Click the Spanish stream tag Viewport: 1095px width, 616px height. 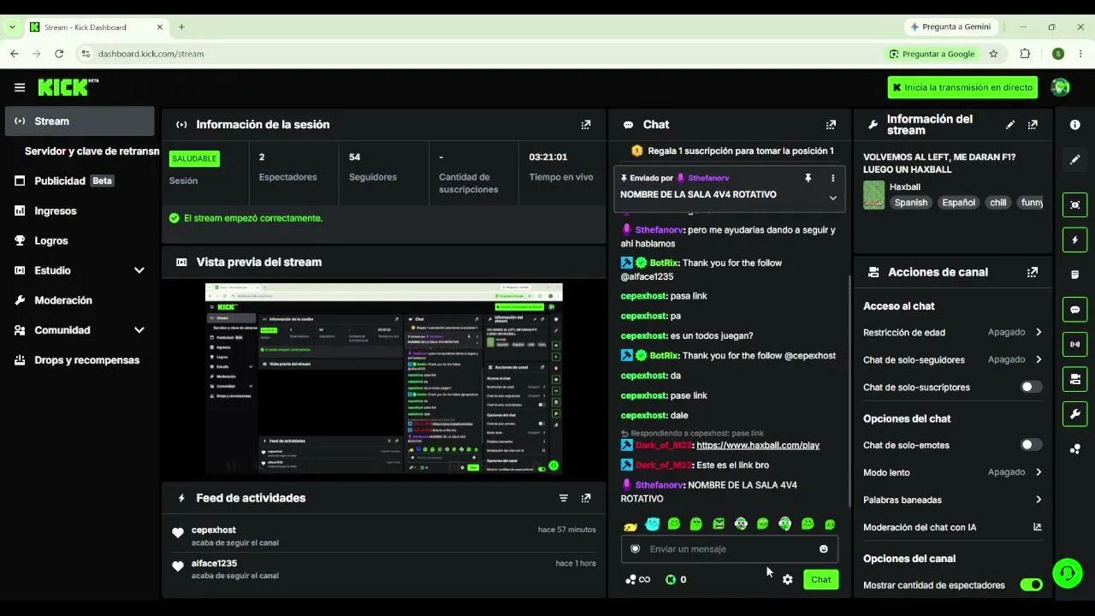[910, 203]
